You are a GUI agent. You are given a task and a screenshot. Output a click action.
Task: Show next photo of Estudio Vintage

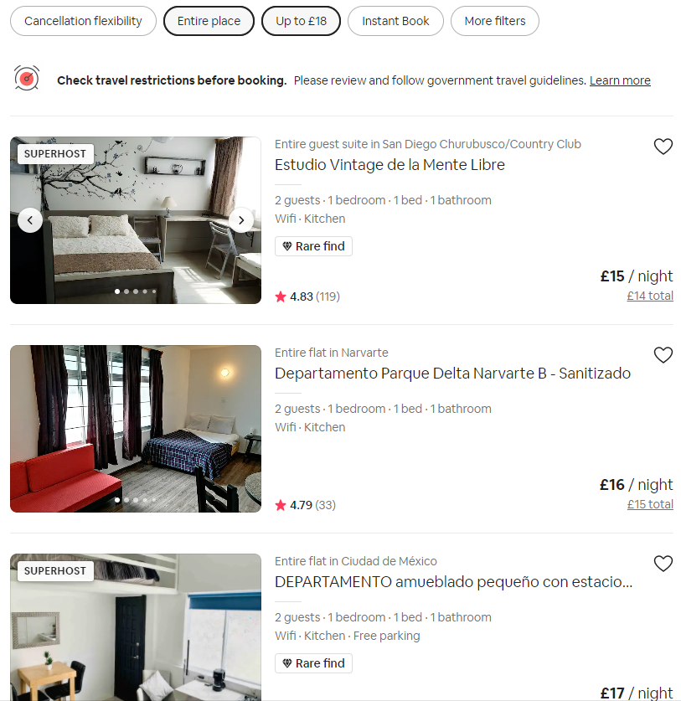pos(241,220)
